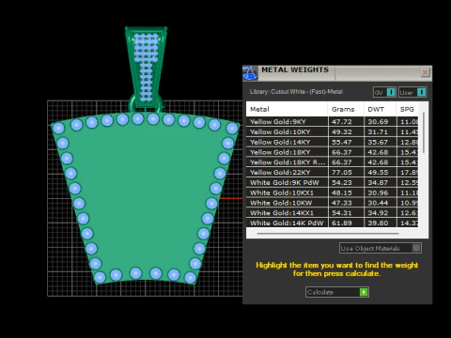Select the Yellow Gold:10KY row

click(x=332, y=131)
